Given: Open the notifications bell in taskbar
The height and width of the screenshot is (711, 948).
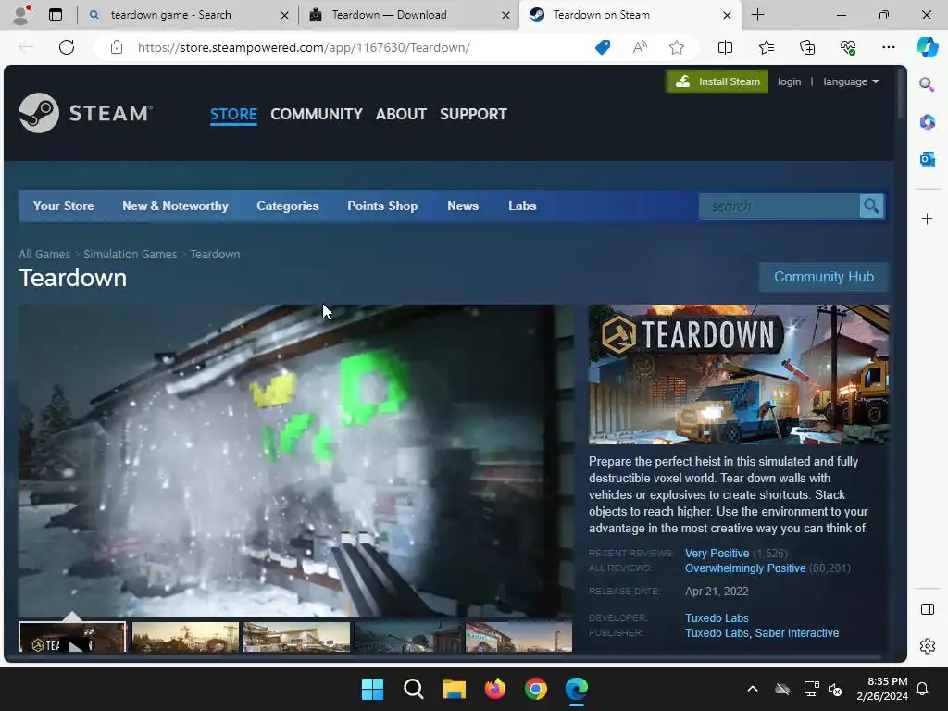Looking at the screenshot, I should coord(922,689).
